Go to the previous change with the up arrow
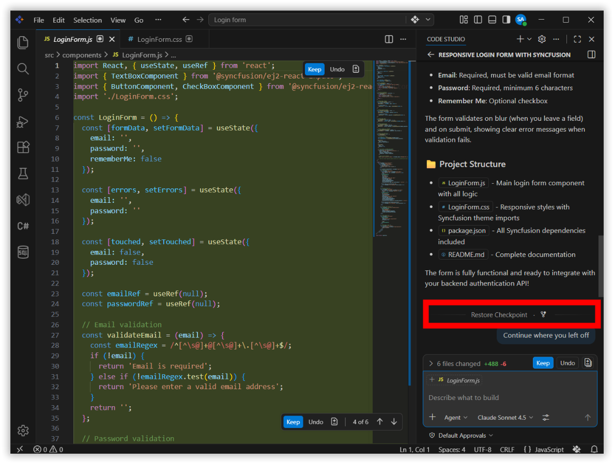Viewport: 614px width, 464px height. click(x=380, y=422)
